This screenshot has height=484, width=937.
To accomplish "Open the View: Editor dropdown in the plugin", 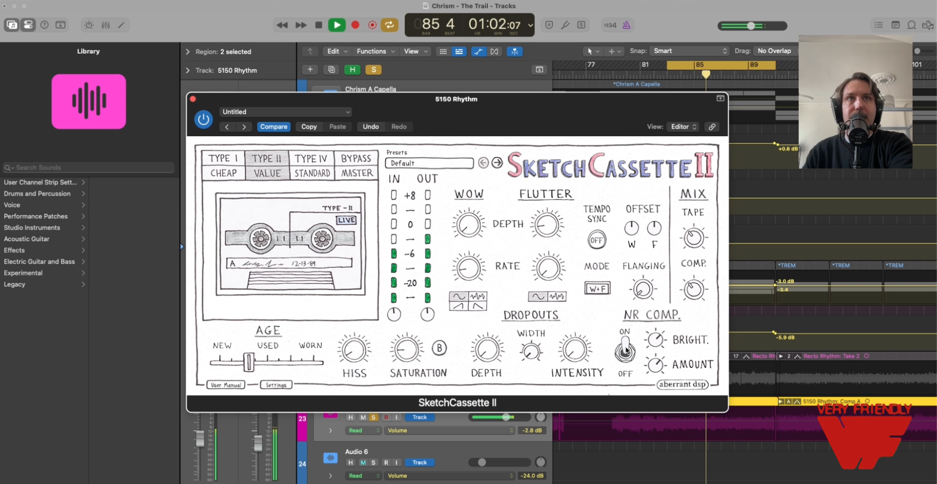I will [683, 126].
